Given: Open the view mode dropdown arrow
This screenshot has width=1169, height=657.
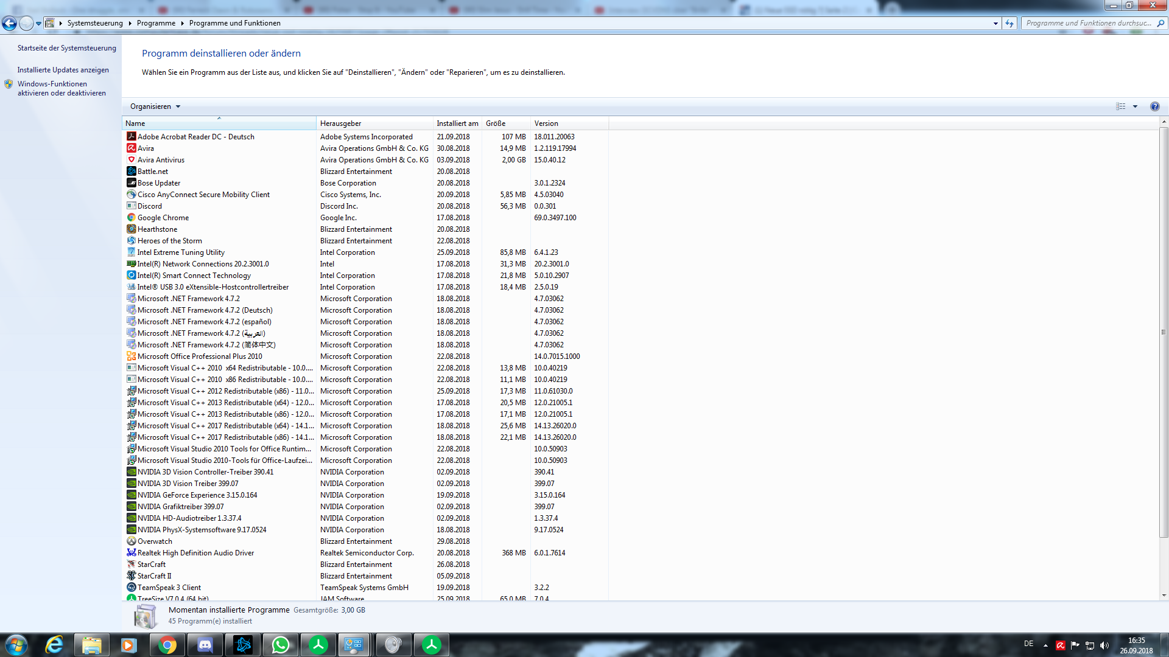Looking at the screenshot, I should tap(1135, 106).
